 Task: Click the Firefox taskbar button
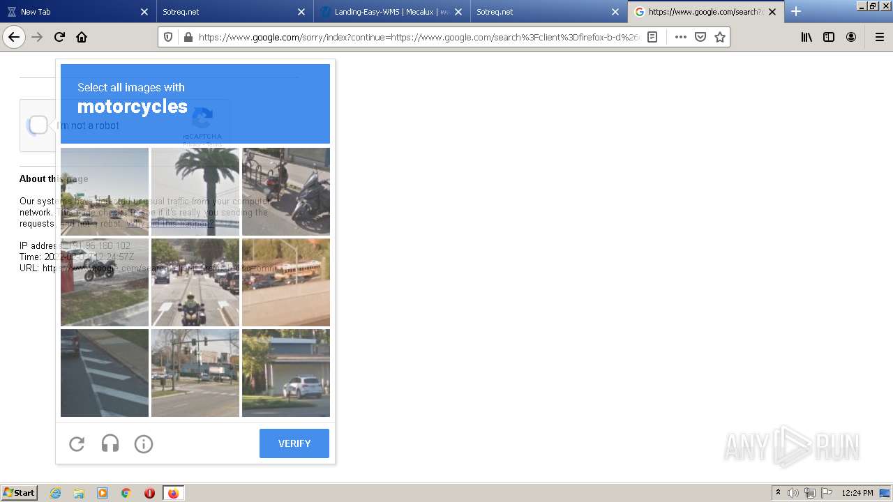[173, 493]
